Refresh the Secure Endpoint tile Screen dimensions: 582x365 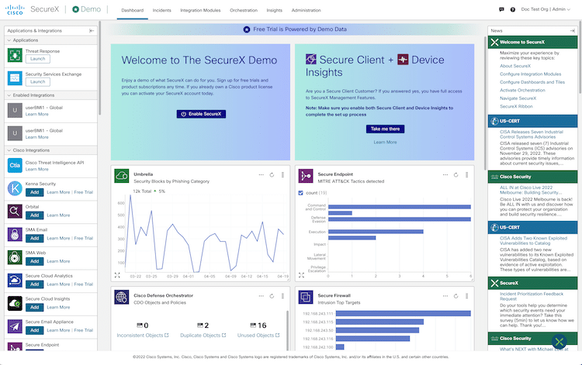point(456,175)
